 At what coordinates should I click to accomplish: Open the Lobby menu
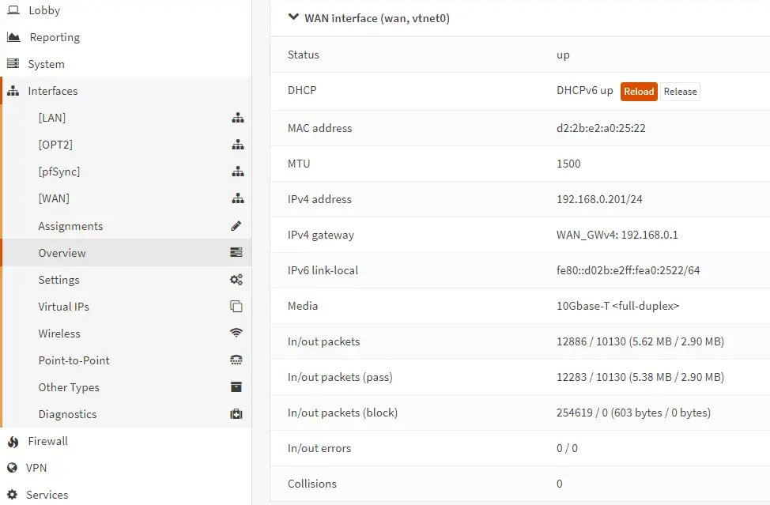tap(44, 10)
